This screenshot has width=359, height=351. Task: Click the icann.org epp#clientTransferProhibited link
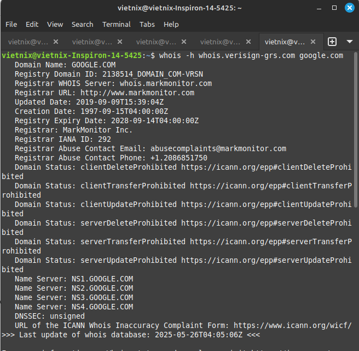click(271, 186)
